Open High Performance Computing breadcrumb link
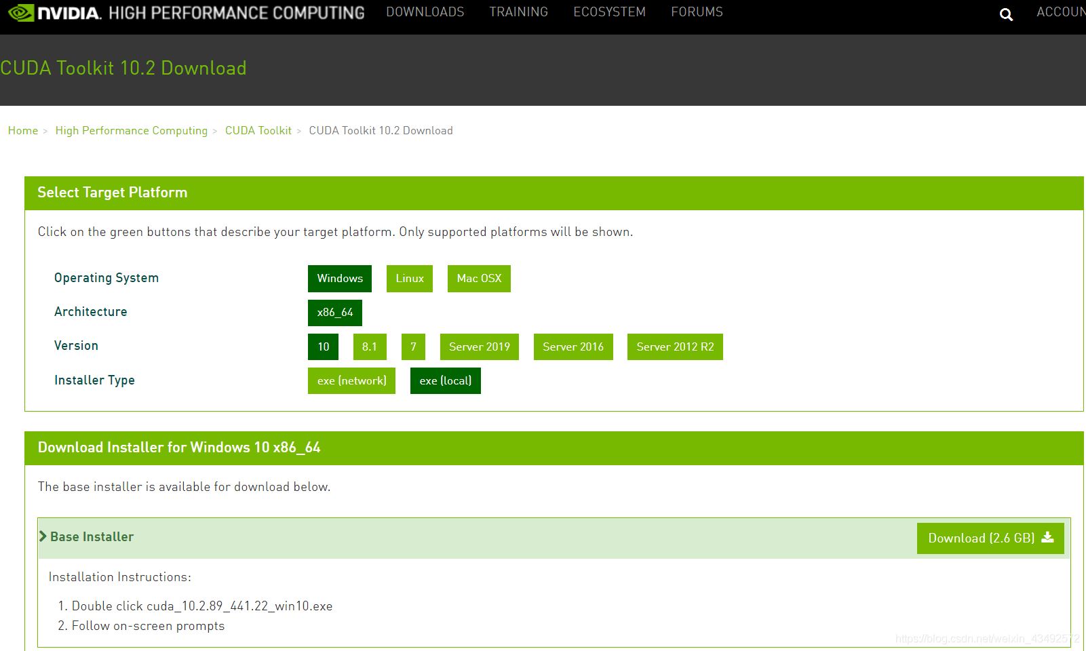Screen dimensions: 1086x651 pyautogui.click(x=132, y=130)
